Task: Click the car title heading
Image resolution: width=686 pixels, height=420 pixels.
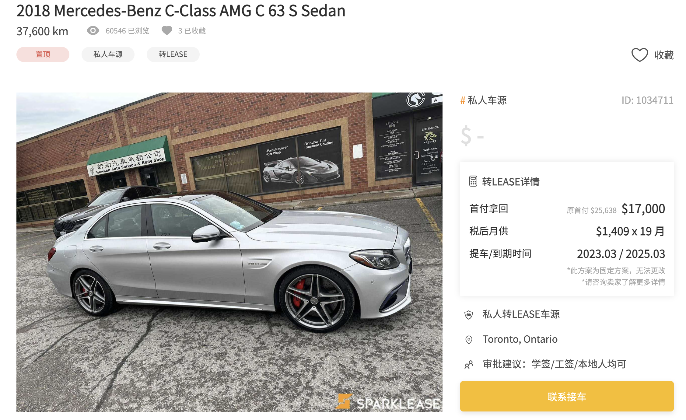Action: (x=181, y=11)
